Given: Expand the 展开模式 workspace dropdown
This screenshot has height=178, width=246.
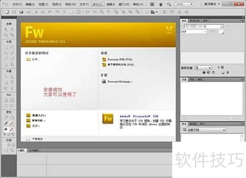Looking at the screenshot, I should tap(212, 4).
